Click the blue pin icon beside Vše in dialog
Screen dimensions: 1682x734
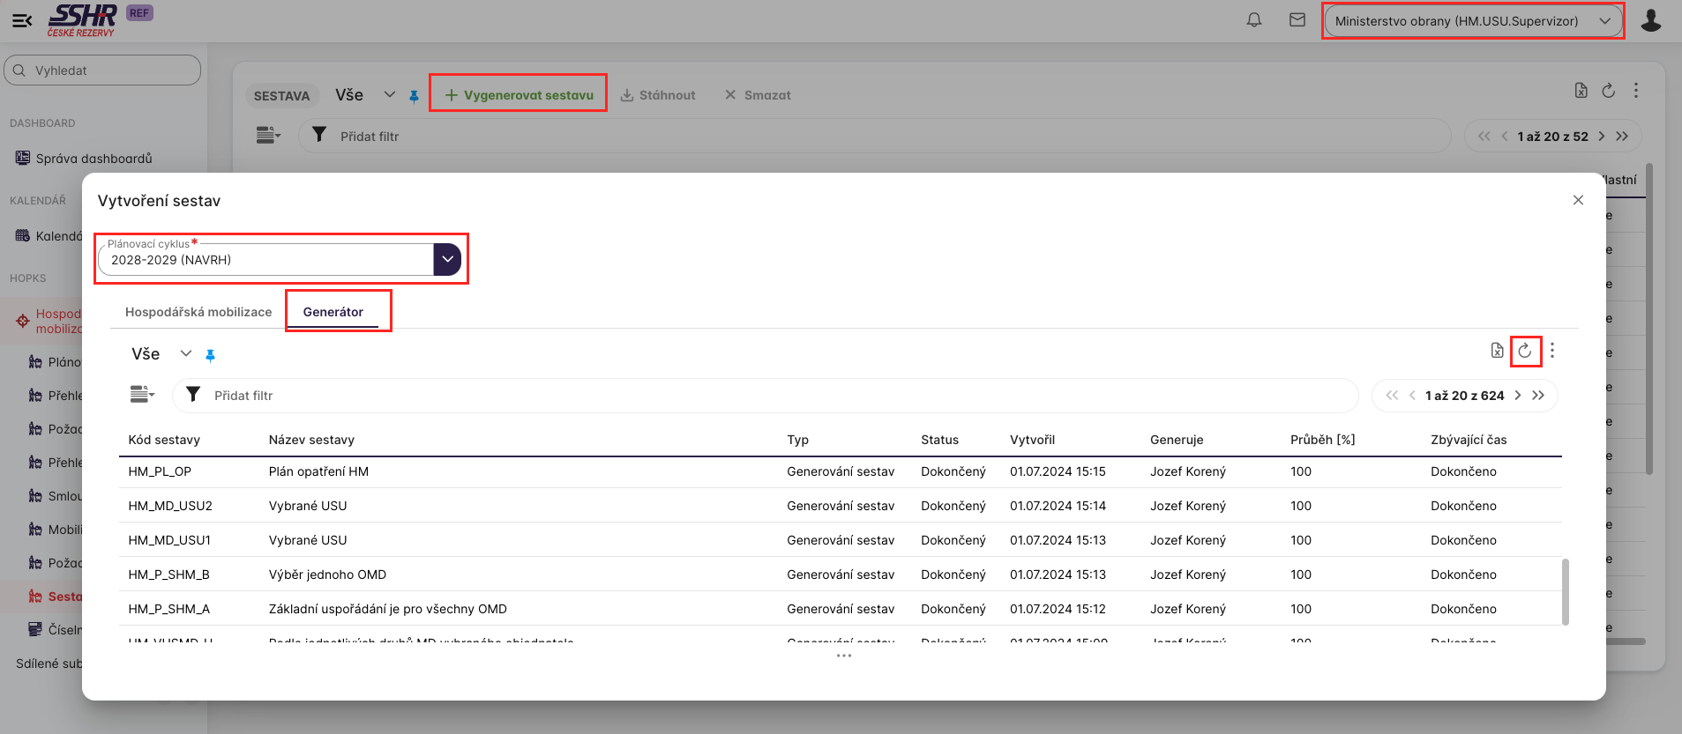point(210,355)
